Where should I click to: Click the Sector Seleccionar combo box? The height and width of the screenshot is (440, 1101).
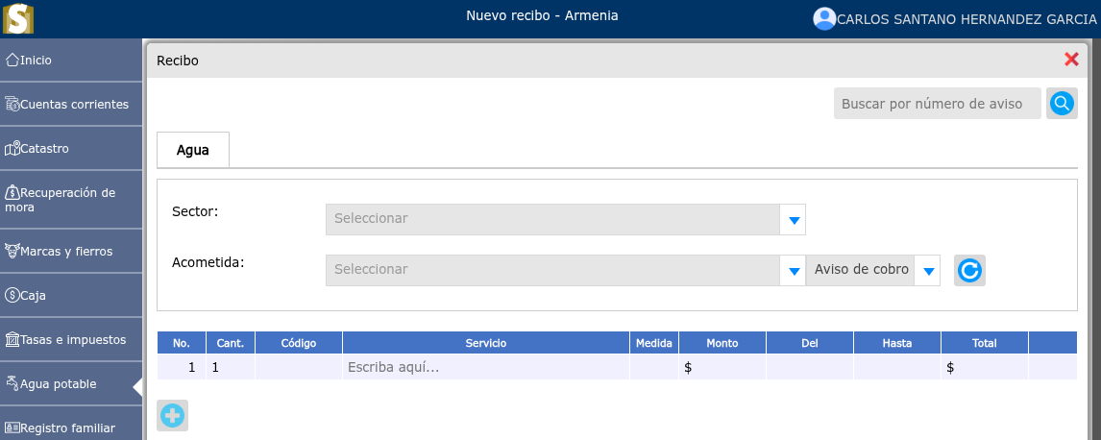point(565,220)
